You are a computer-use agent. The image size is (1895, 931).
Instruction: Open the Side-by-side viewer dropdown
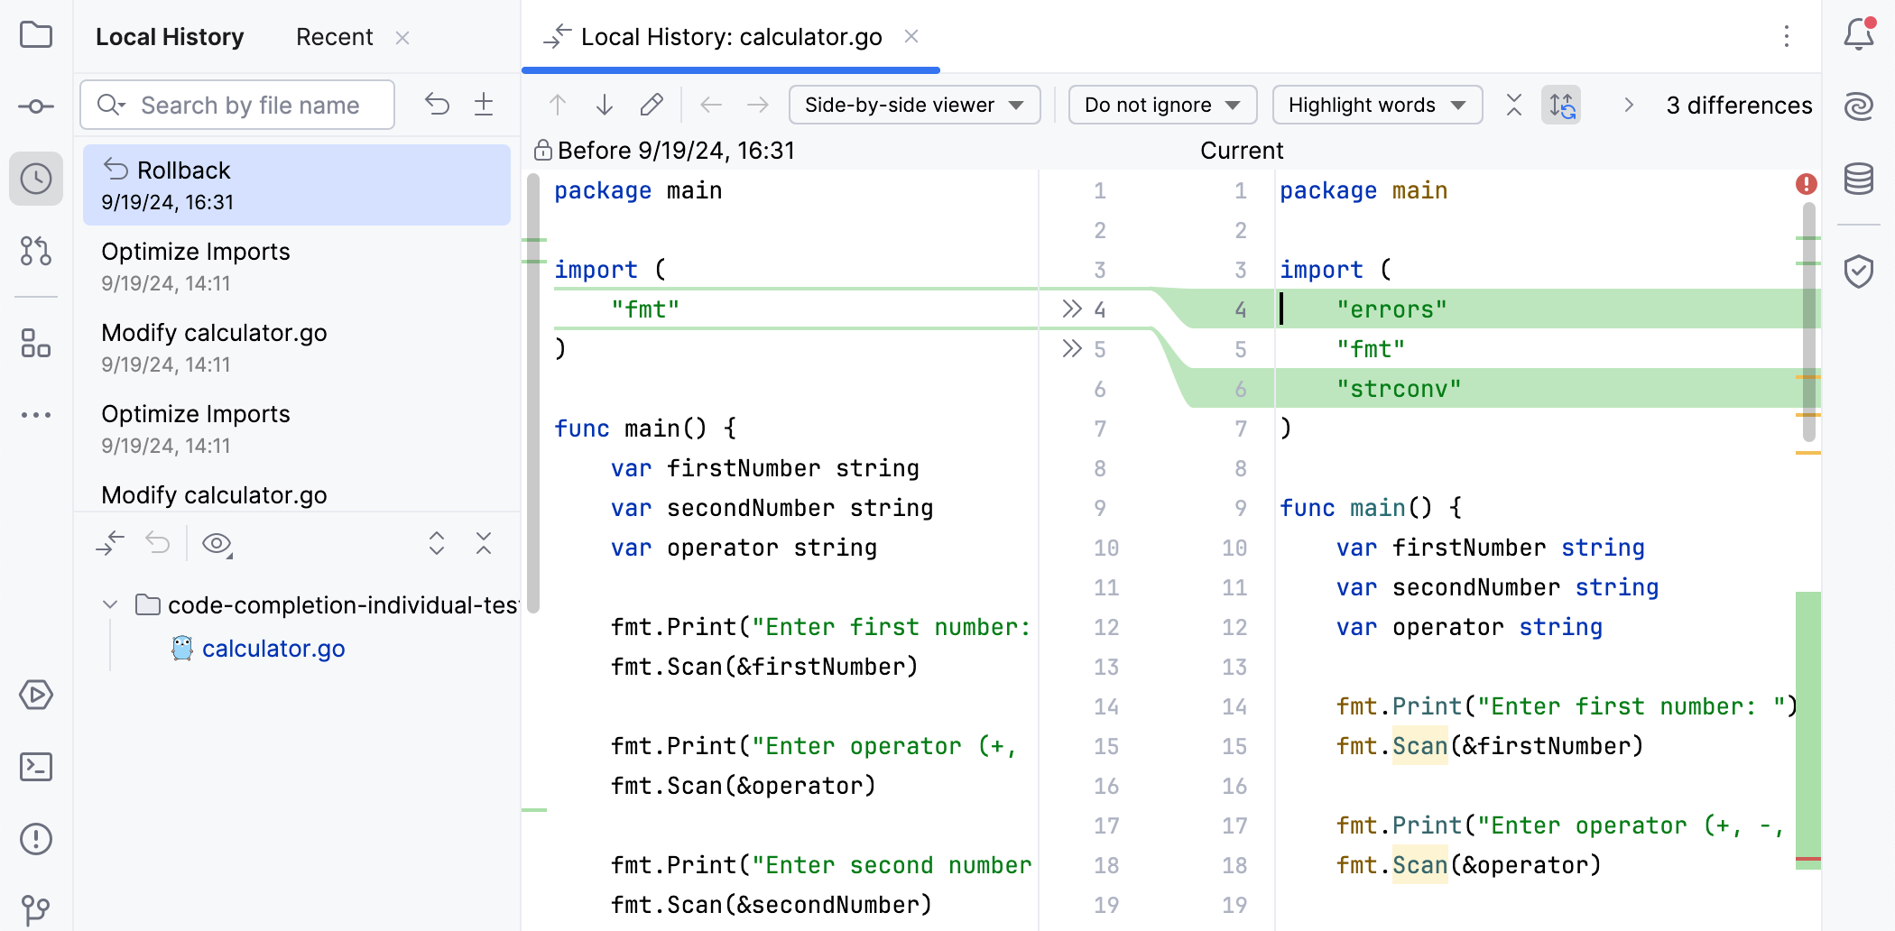coord(914,106)
